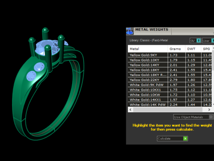Image resolution: width=214 pixels, height=161 pixels.
Task: Click the 1.44 DWT value for 14K PdW
Action: pyautogui.click(x=191, y=105)
